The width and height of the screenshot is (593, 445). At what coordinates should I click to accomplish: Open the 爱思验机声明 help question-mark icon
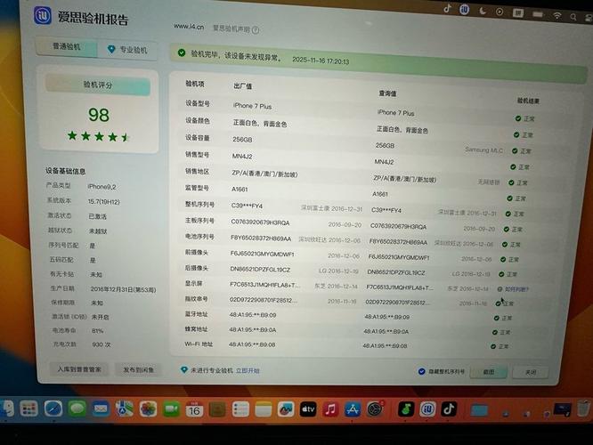click(256, 30)
